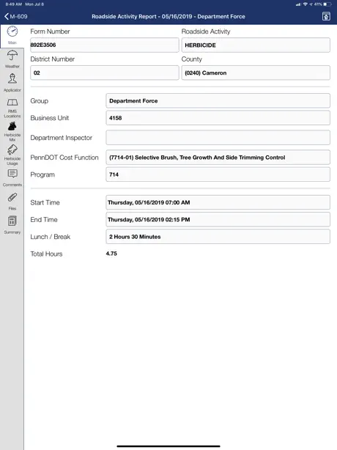Select the Program field 714
The image size is (337, 450).
pyautogui.click(x=218, y=174)
